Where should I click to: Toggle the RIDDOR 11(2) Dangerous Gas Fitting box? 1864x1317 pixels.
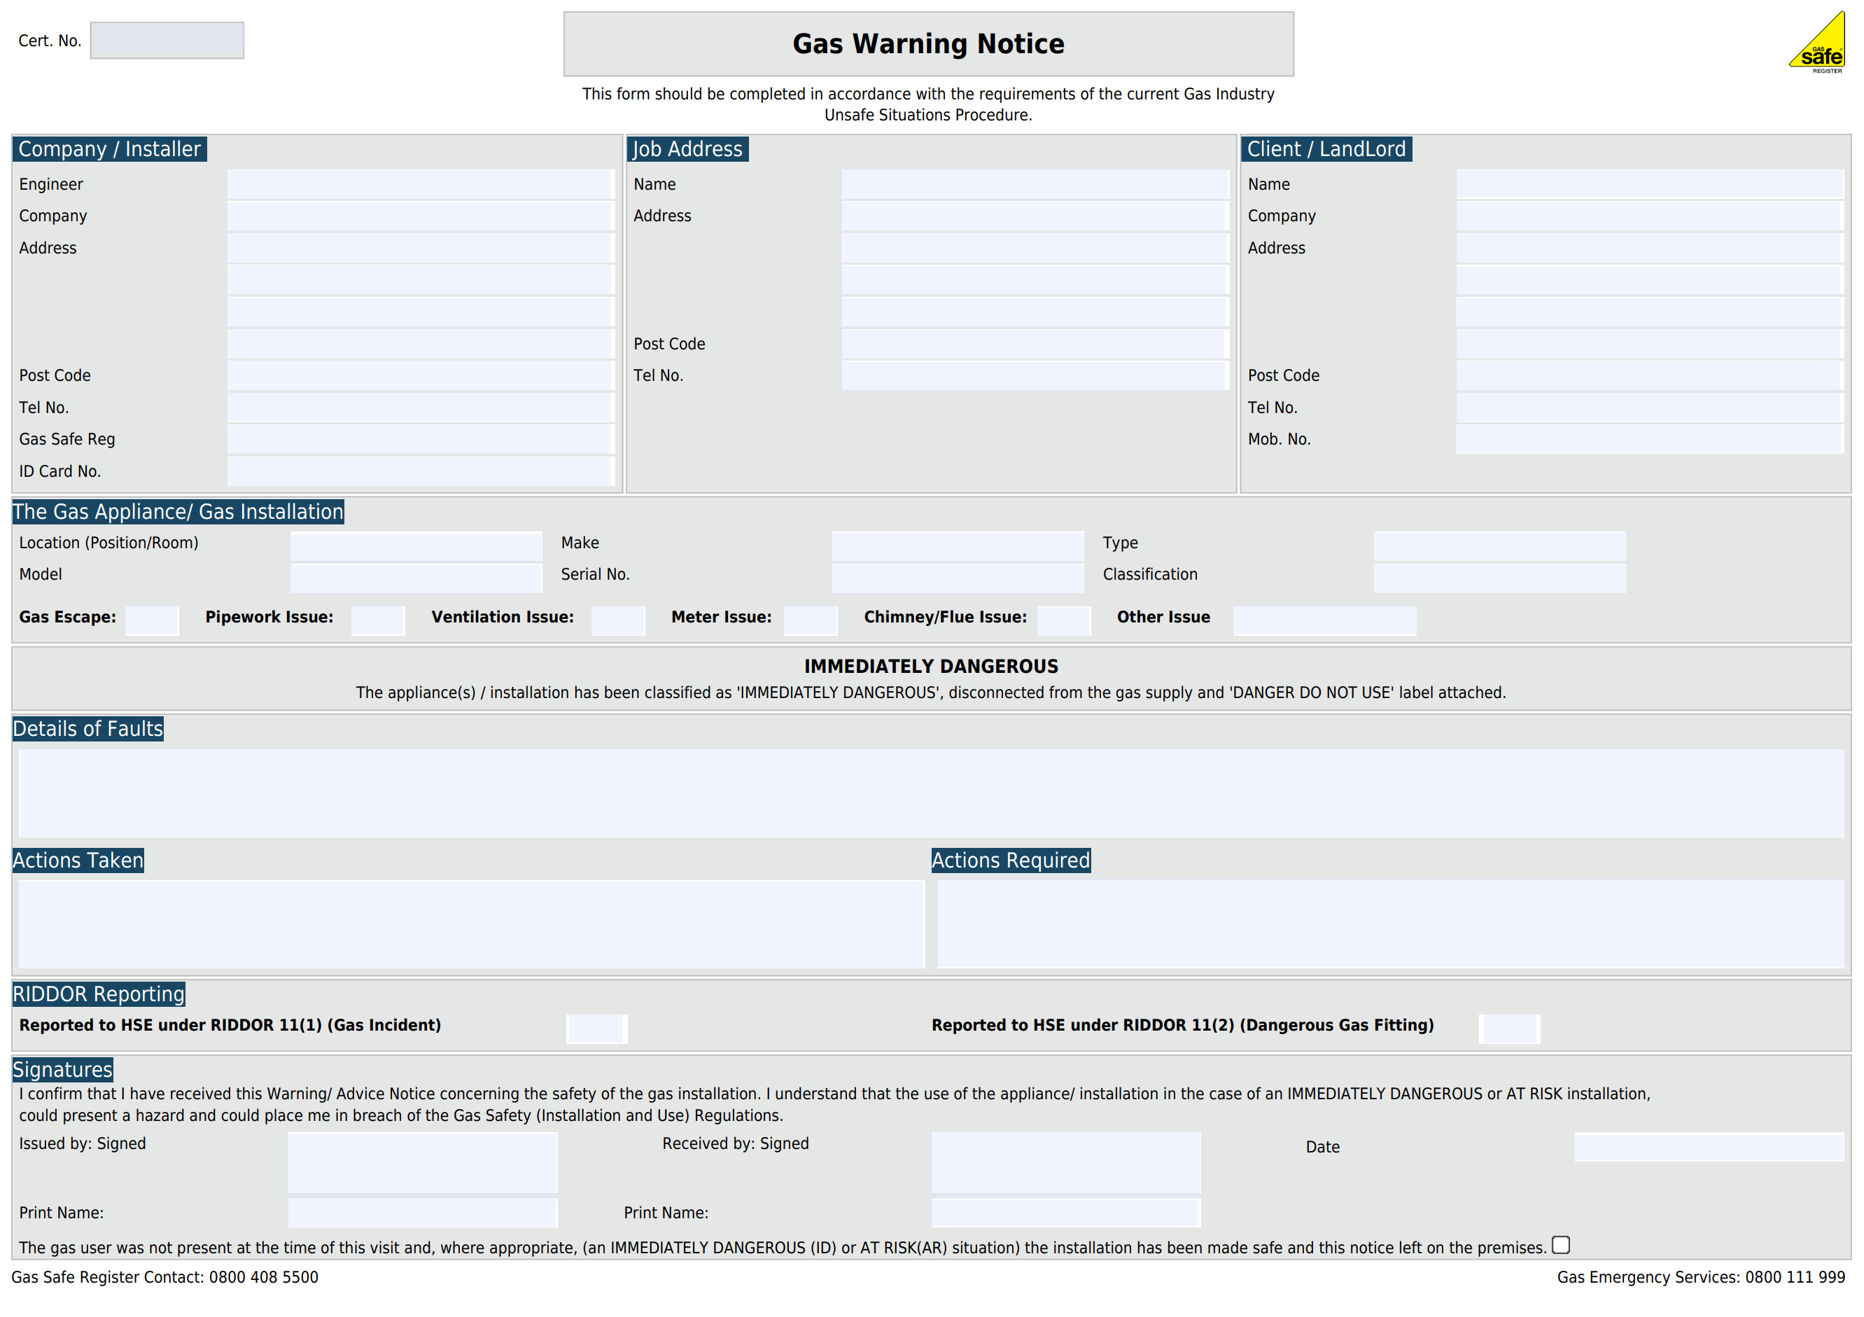(1509, 1028)
